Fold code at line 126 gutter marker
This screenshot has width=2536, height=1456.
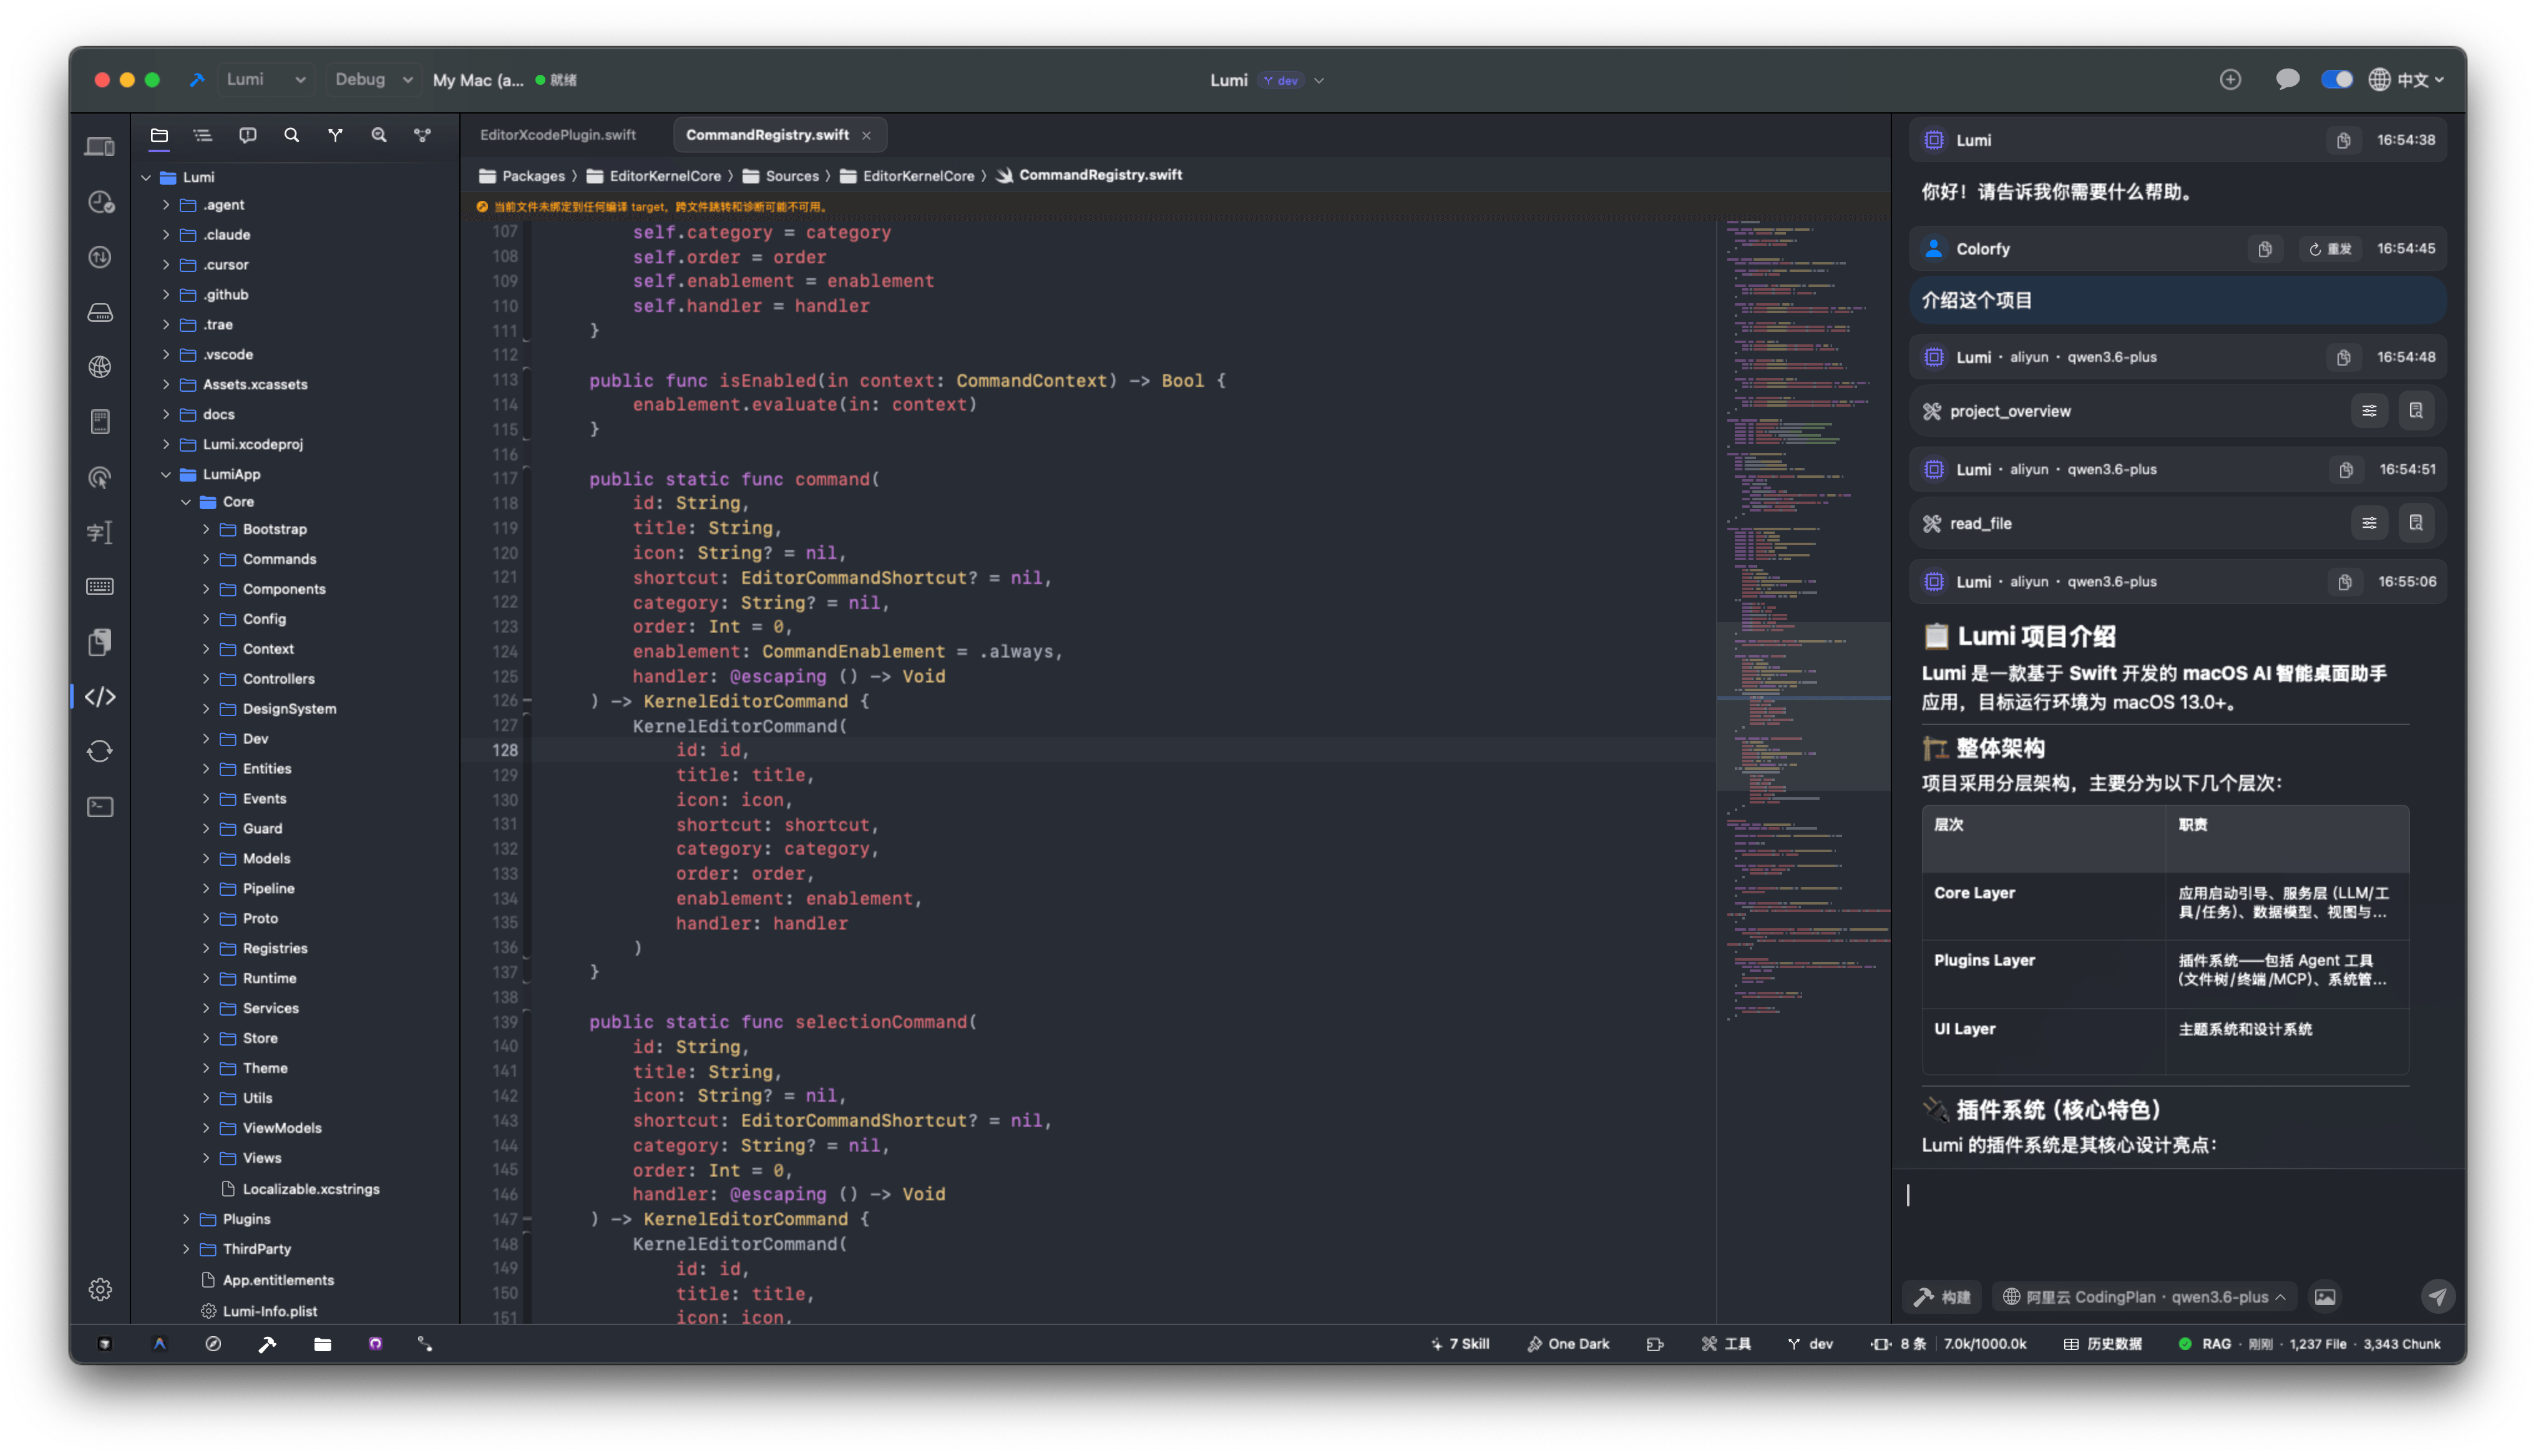[527, 701]
